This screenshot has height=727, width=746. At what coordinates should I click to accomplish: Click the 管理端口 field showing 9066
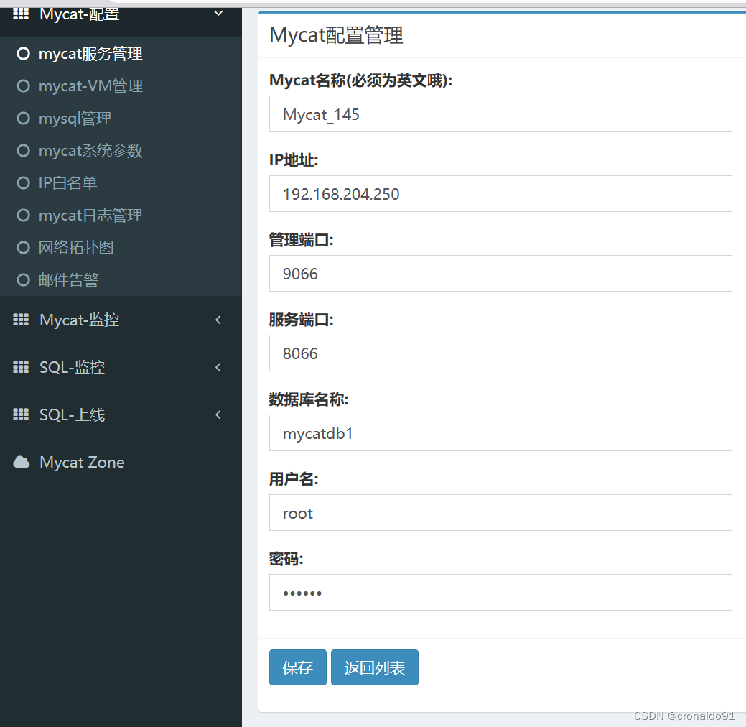pos(500,273)
